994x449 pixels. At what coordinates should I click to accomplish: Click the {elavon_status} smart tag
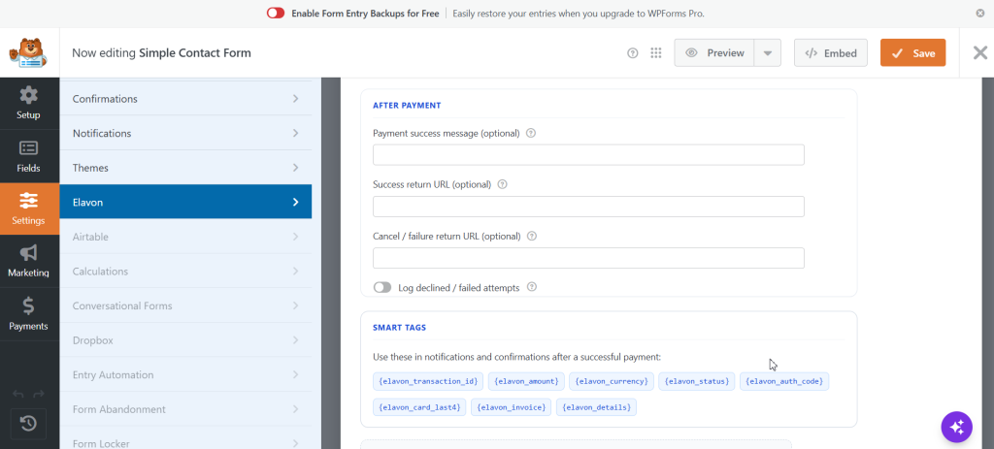pos(696,381)
